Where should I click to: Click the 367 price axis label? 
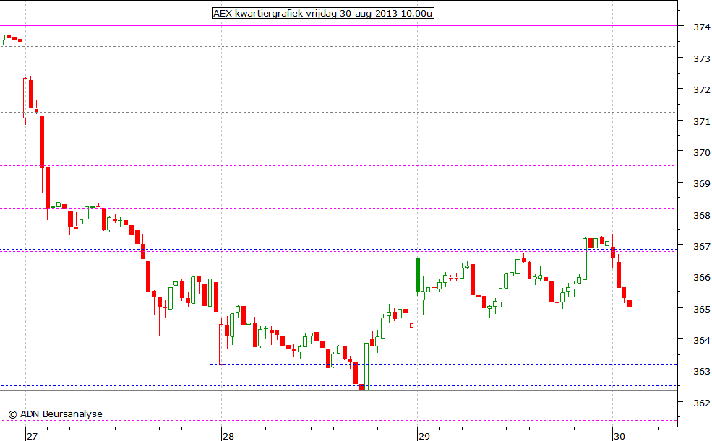click(x=702, y=247)
